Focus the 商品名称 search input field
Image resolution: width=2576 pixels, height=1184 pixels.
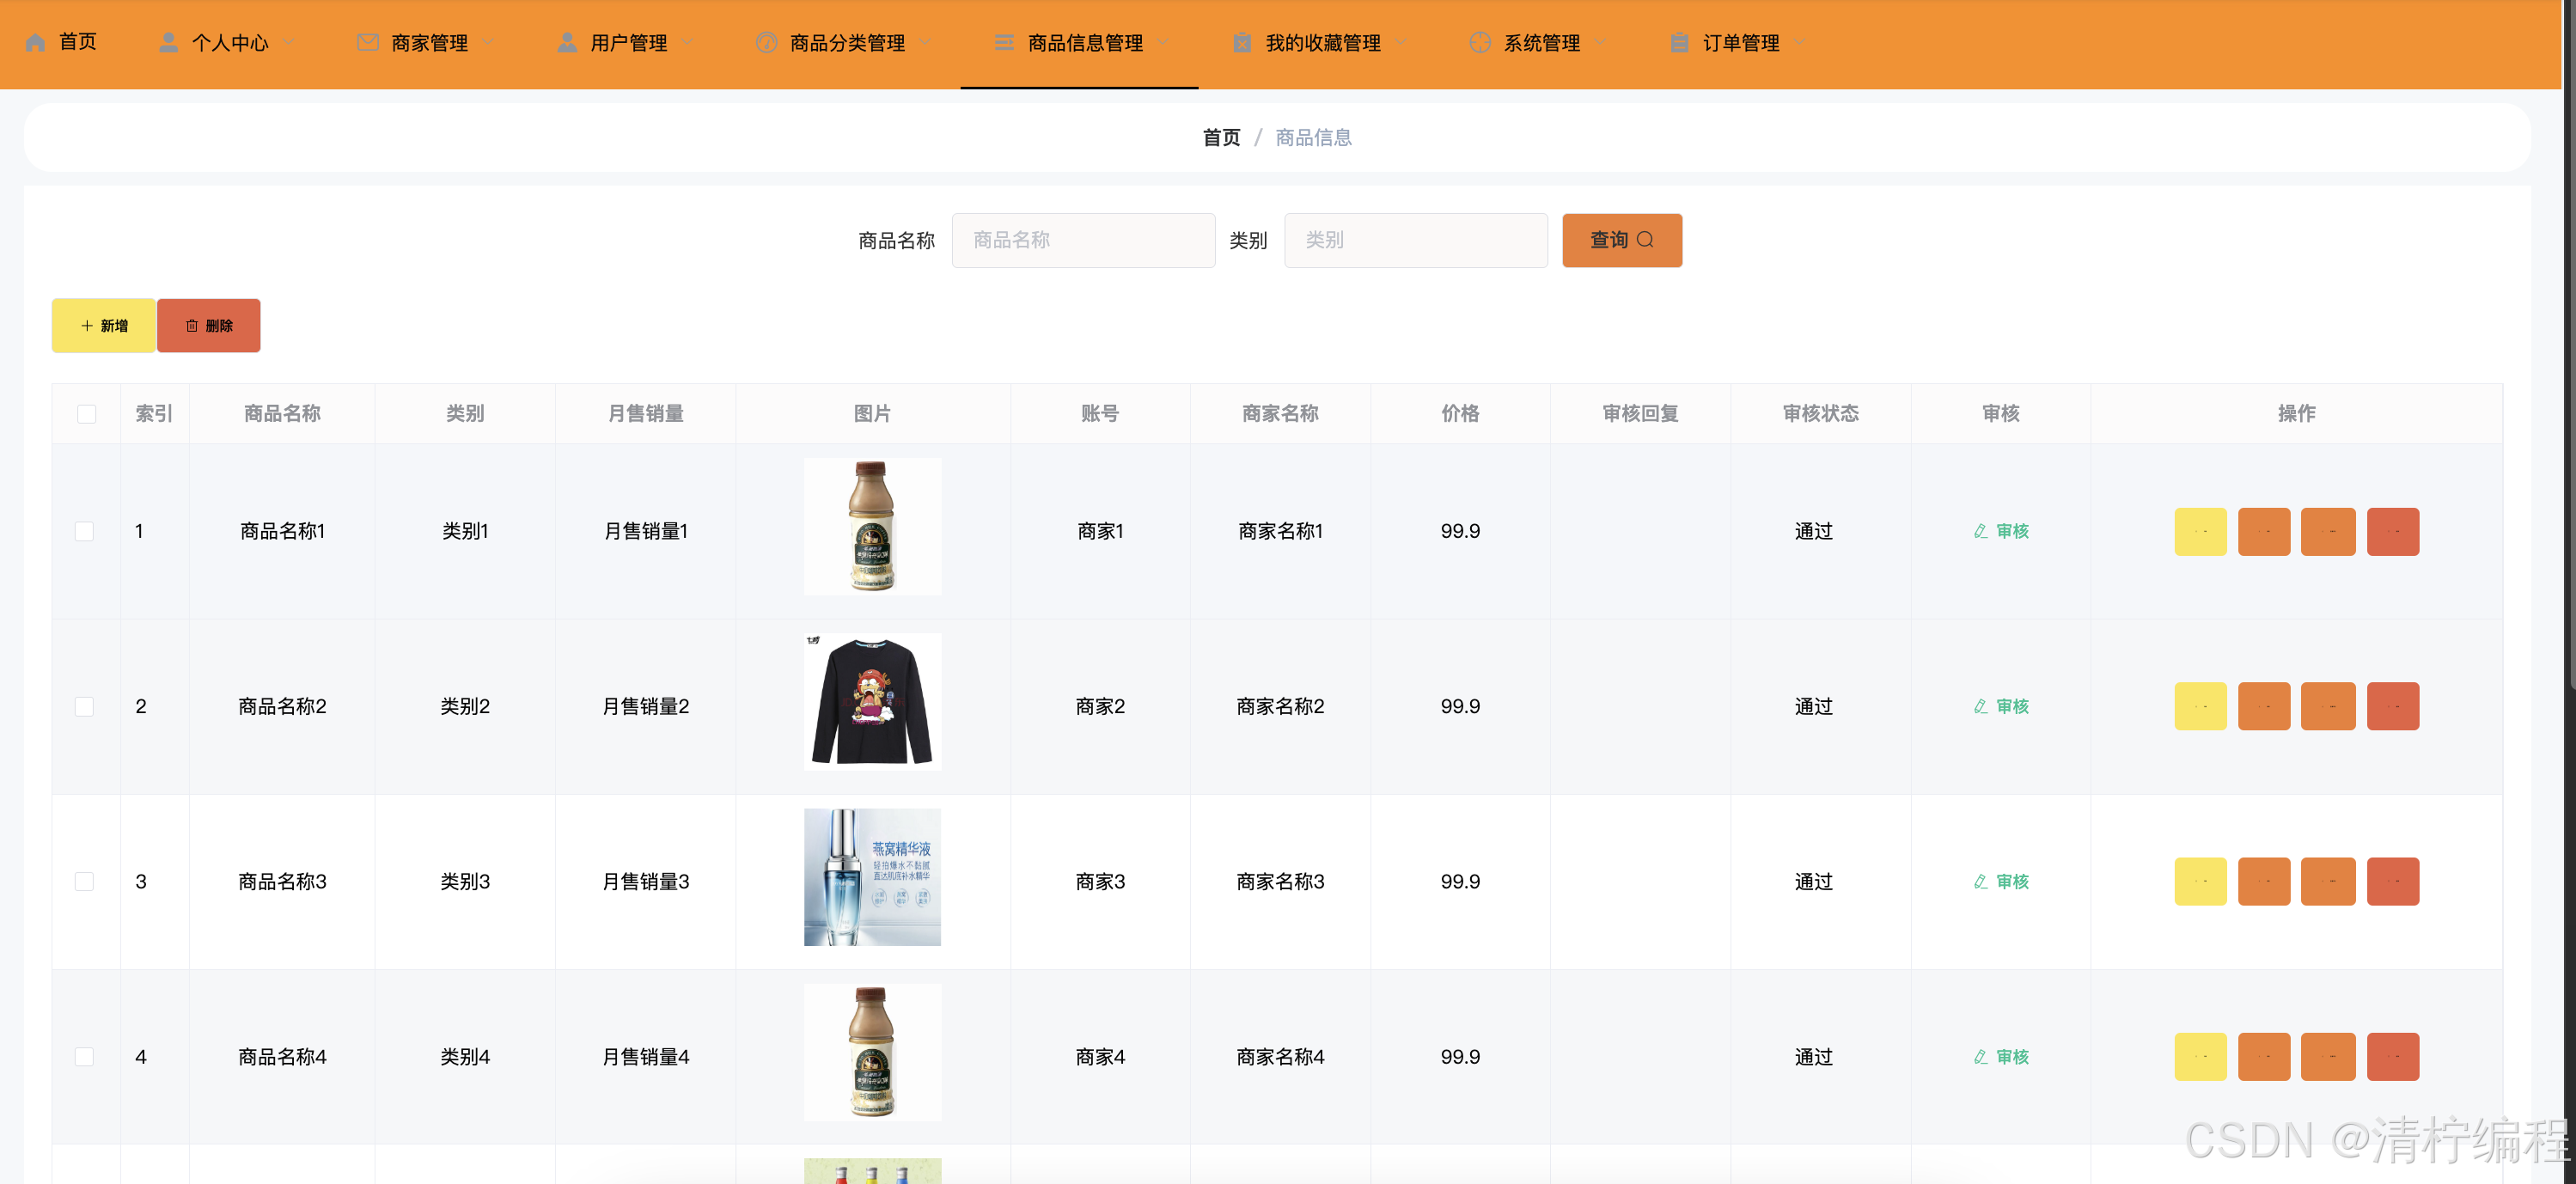pos(1083,240)
